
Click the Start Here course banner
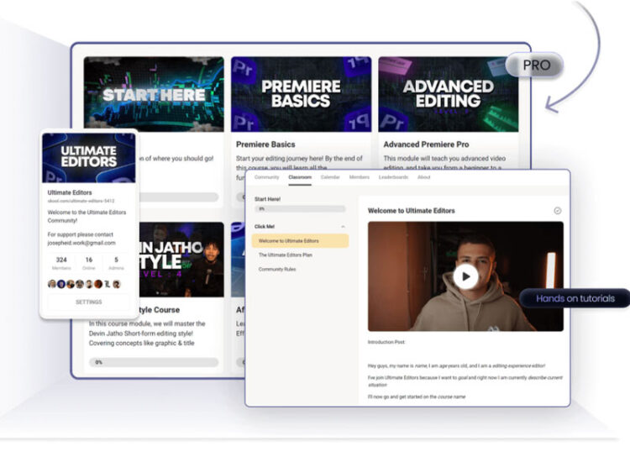[154, 94]
